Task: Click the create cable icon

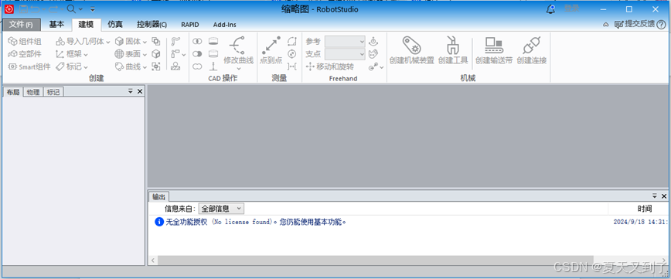Action: pos(175,42)
